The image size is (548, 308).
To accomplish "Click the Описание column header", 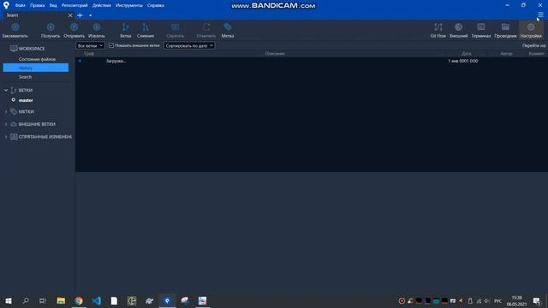I will [274, 53].
